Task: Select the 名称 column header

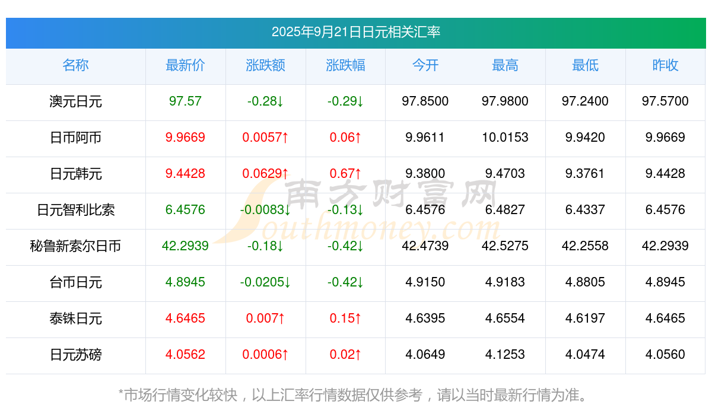Action: [x=76, y=65]
